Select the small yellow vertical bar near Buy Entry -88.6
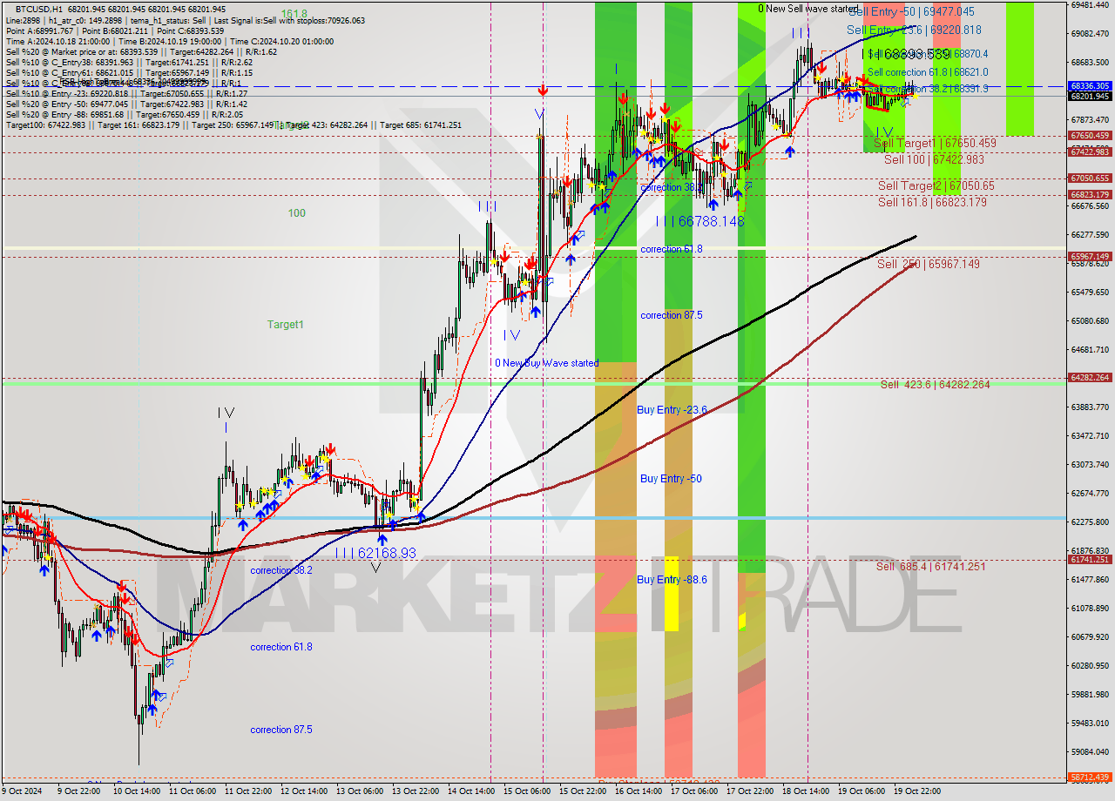Viewport: 1115px width, 801px height. pyautogui.click(x=672, y=594)
